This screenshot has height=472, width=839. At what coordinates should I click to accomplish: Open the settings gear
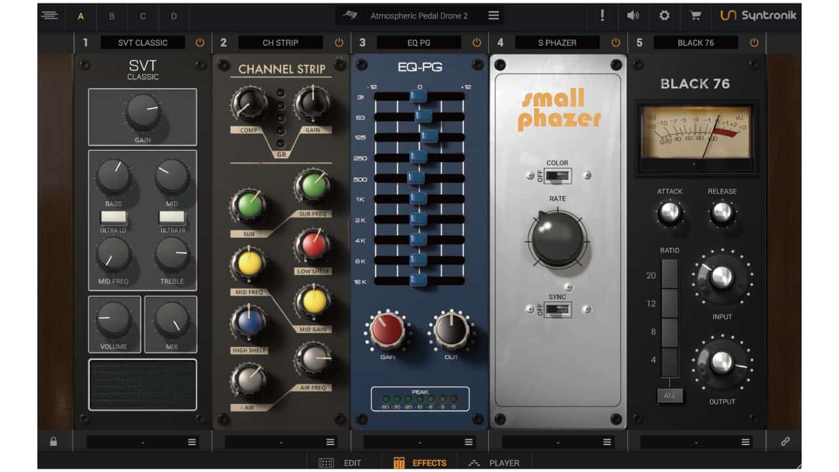pos(664,14)
